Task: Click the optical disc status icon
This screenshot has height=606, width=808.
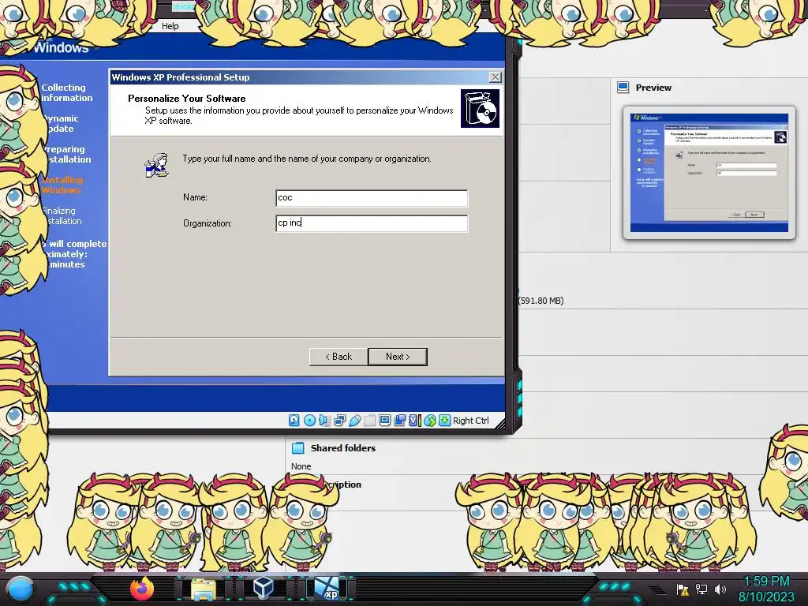Action: tap(309, 421)
